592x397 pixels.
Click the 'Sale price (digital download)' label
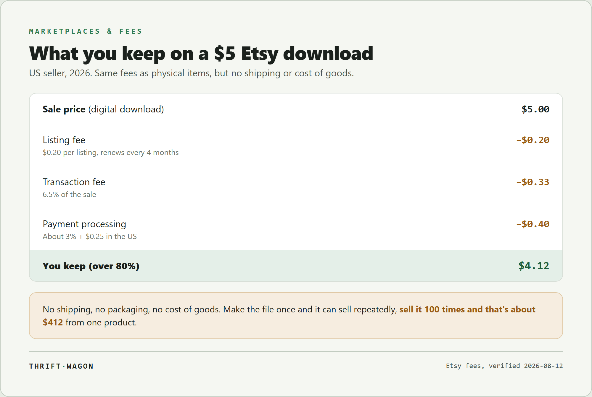click(103, 109)
